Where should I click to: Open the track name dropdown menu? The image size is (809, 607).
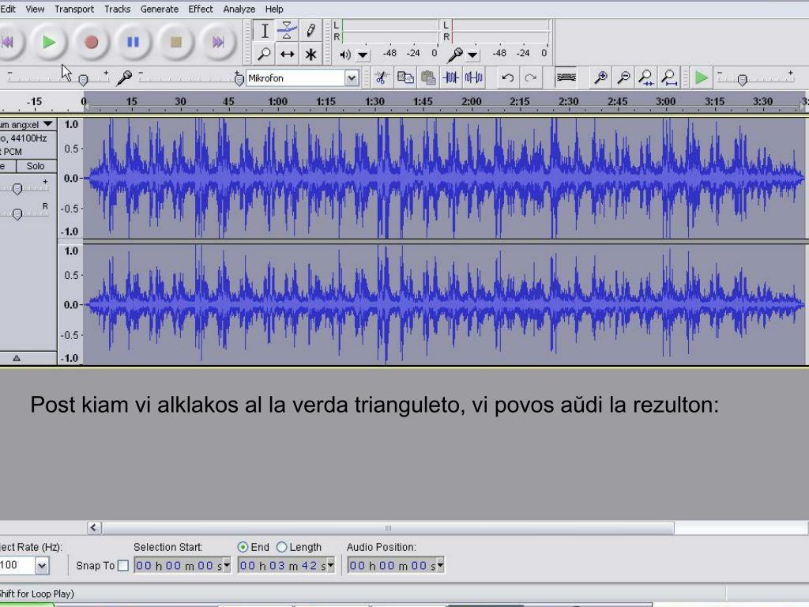(x=48, y=124)
